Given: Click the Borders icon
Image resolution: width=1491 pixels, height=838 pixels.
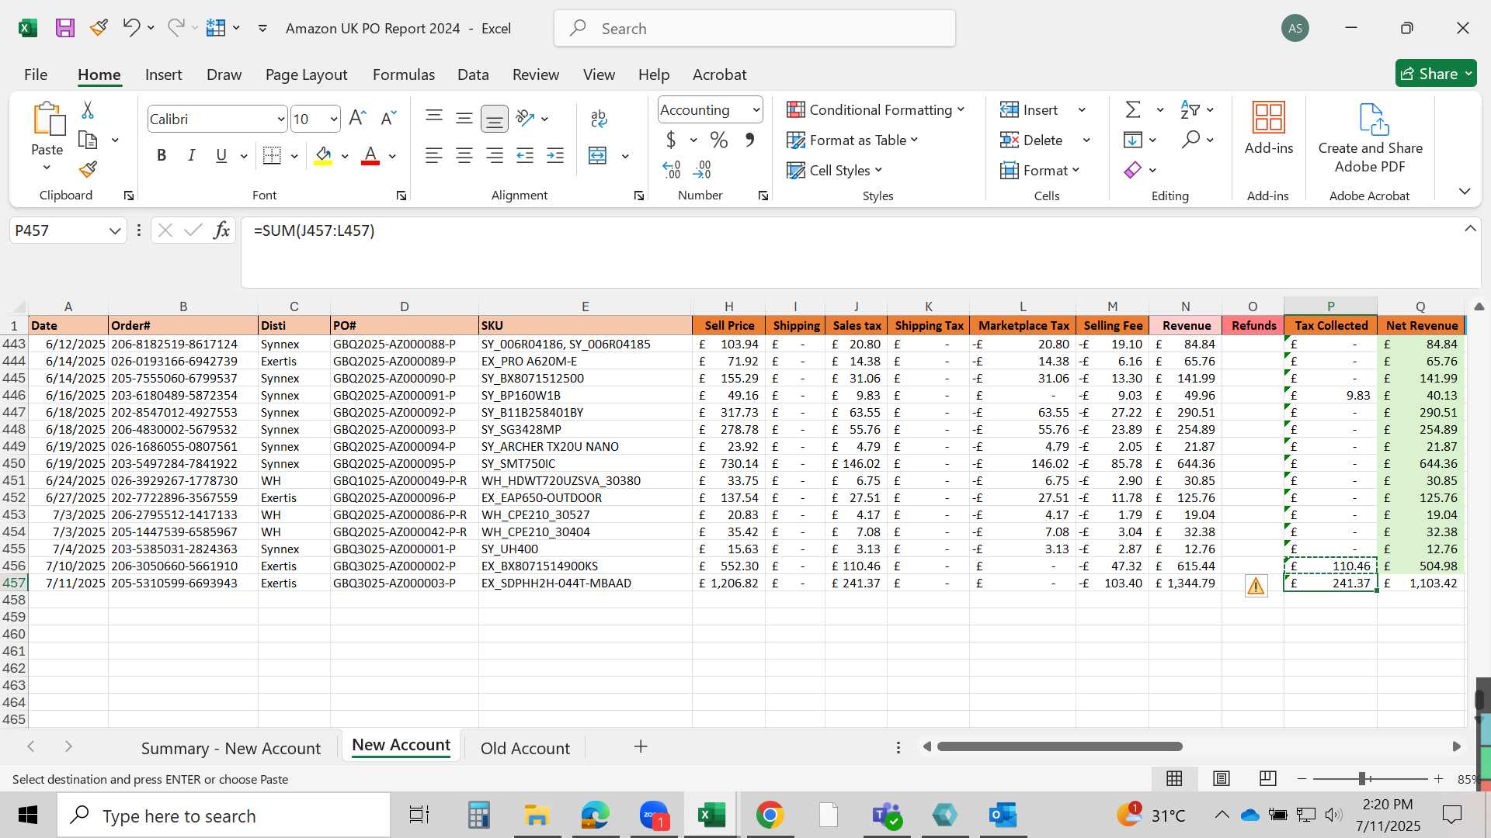Looking at the screenshot, I should [x=272, y=156].
